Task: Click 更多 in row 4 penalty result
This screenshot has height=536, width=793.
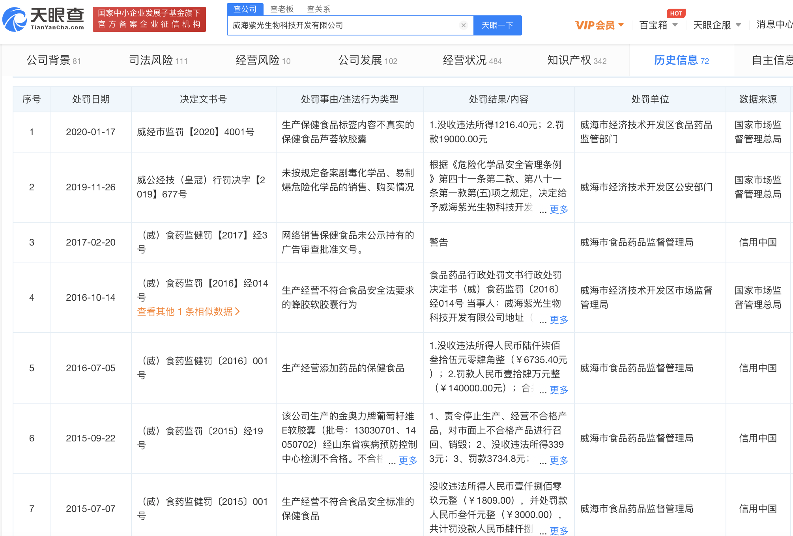Action: [559, 320]
